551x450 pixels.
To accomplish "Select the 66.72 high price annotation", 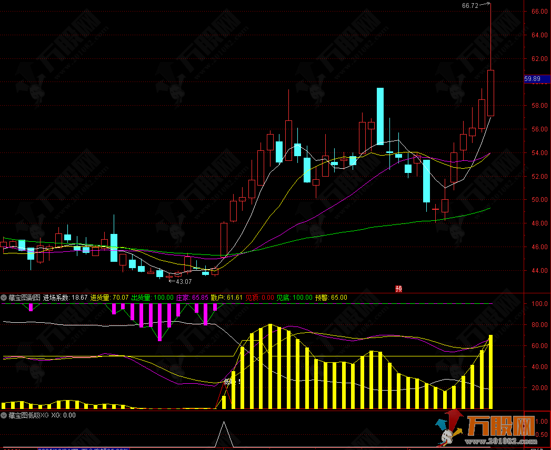I will (x=470, y=6).
